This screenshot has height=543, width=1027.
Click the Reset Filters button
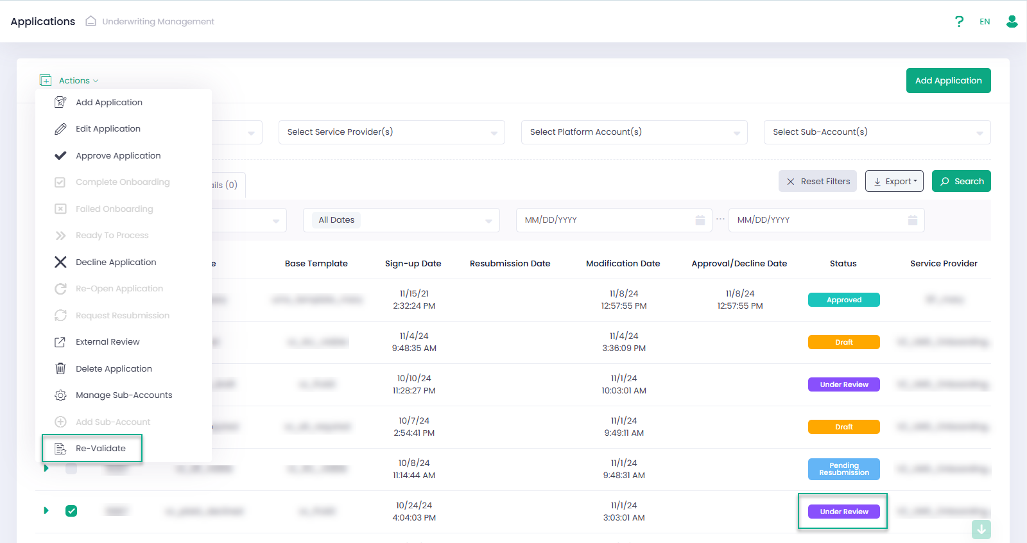(x=818, y=182)
